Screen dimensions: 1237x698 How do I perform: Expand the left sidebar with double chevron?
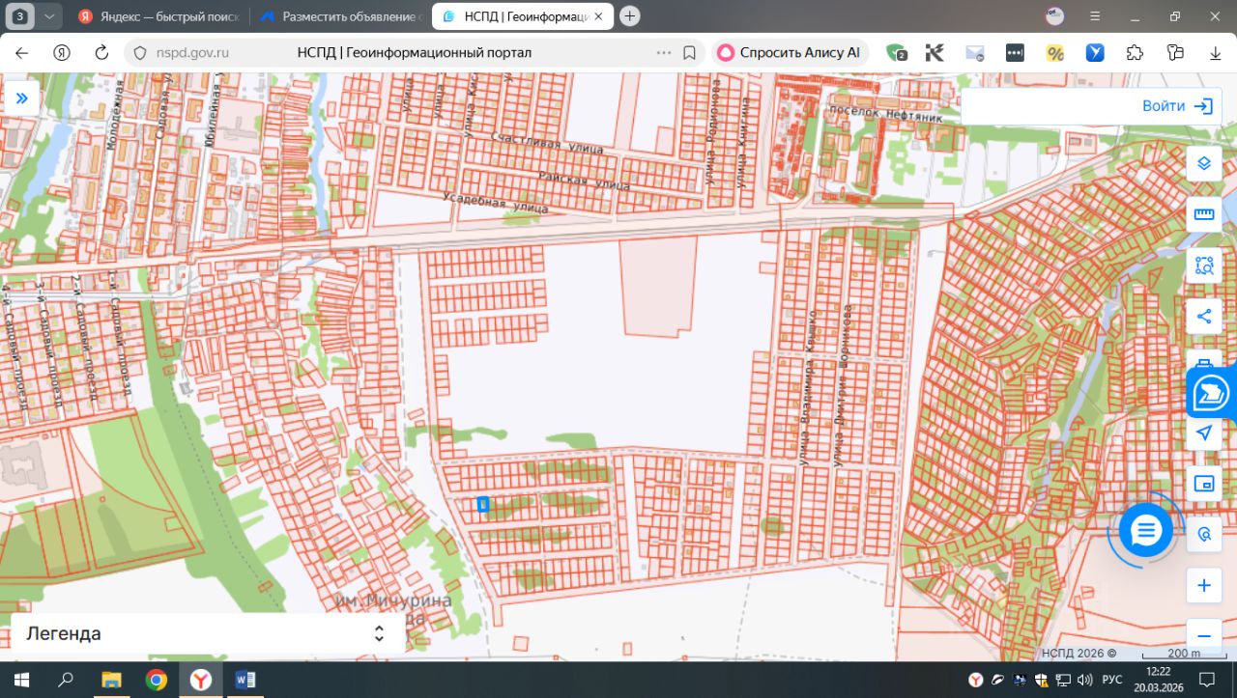[x=21, y=98]
